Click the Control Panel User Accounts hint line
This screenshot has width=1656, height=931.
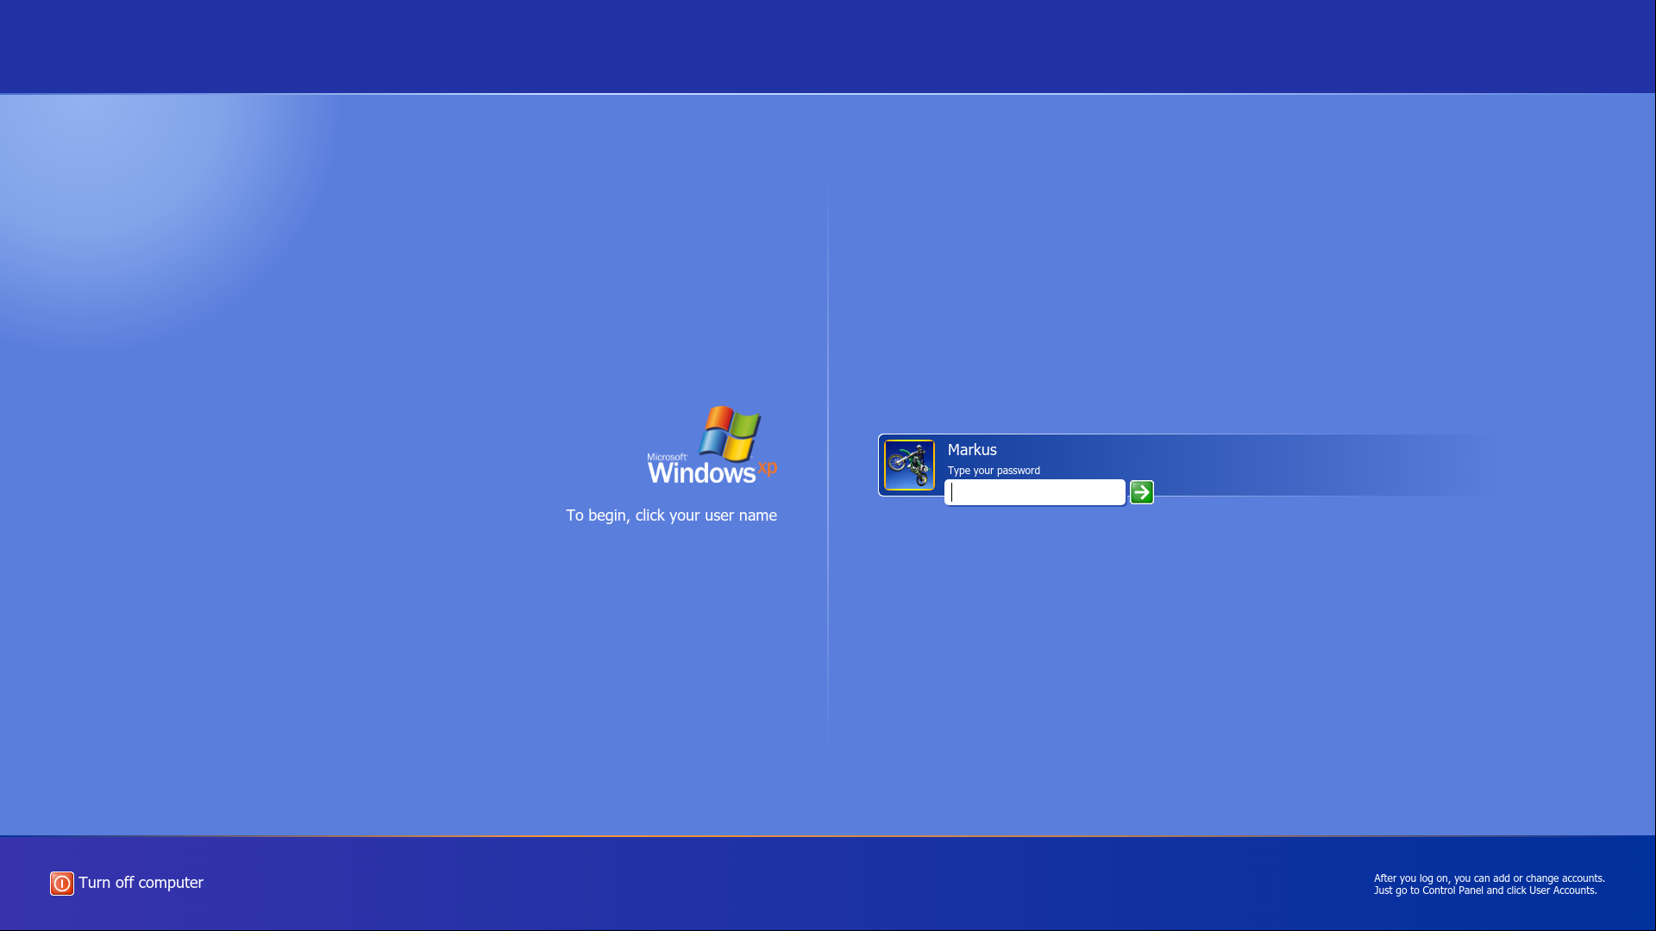[x=1484, y=890]
